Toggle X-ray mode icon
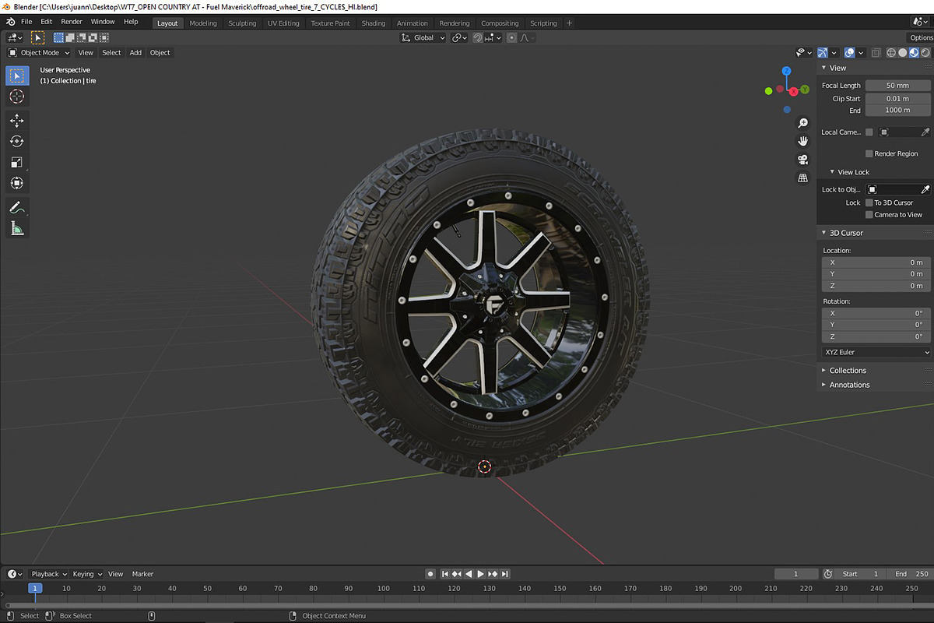 876,53
